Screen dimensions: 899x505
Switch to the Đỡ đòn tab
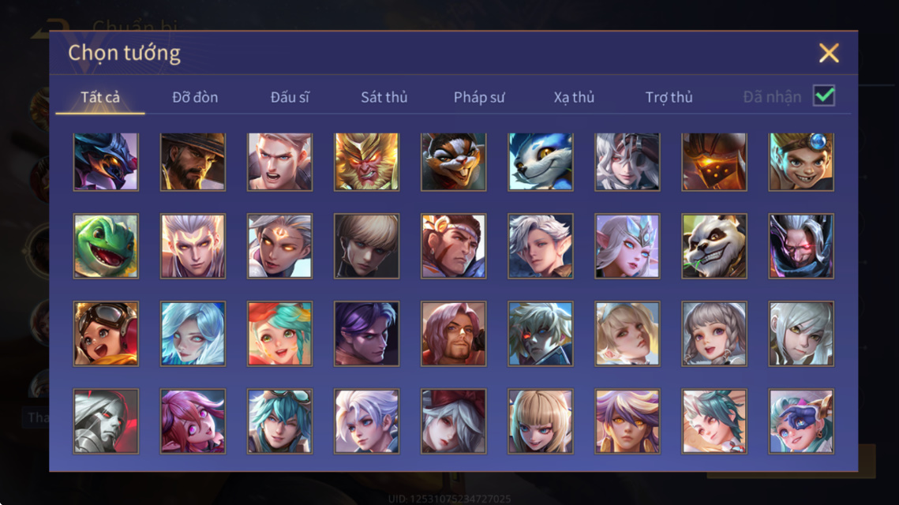[195, 97]
